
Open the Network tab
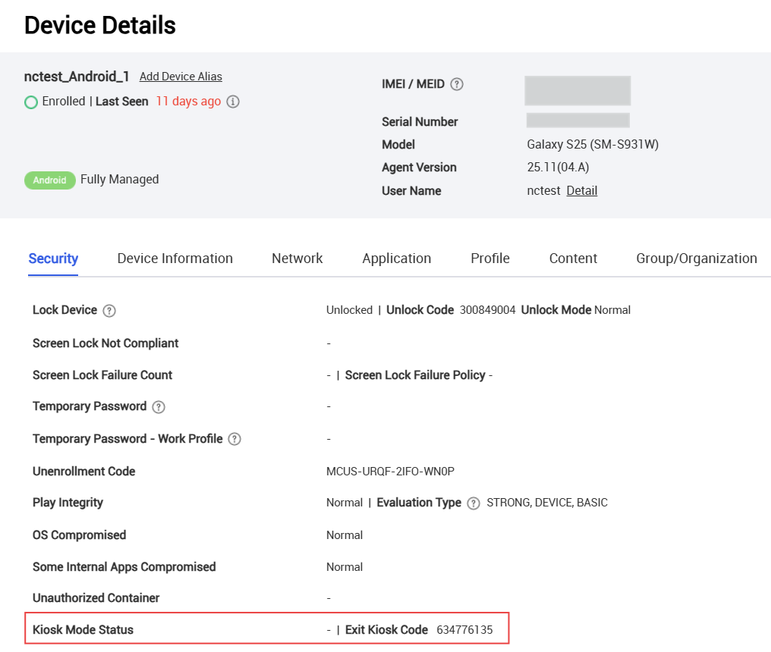pyautogui.click(x=297, y=258)
